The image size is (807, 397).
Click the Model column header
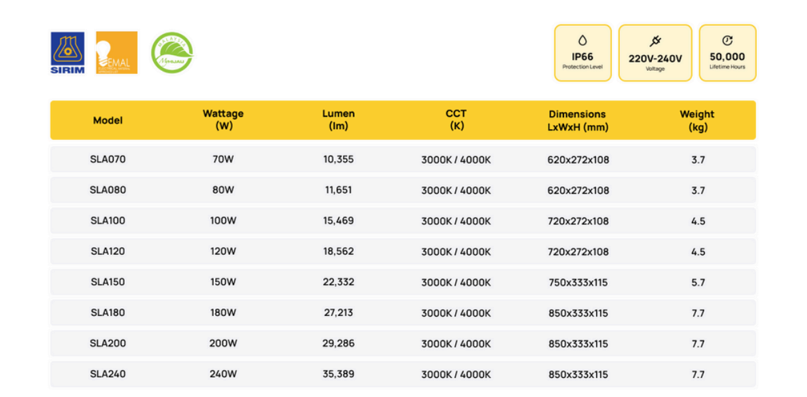point(108,120)
